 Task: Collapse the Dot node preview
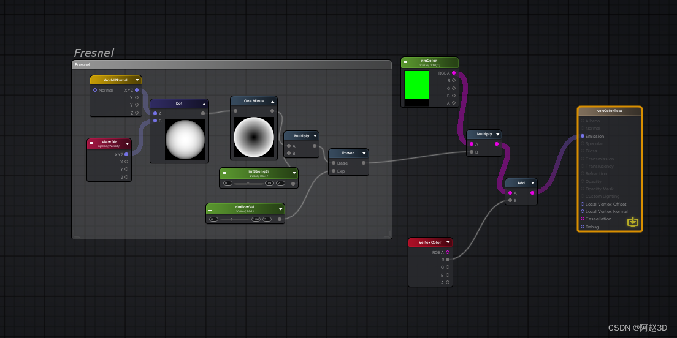(x=204, y=104)
